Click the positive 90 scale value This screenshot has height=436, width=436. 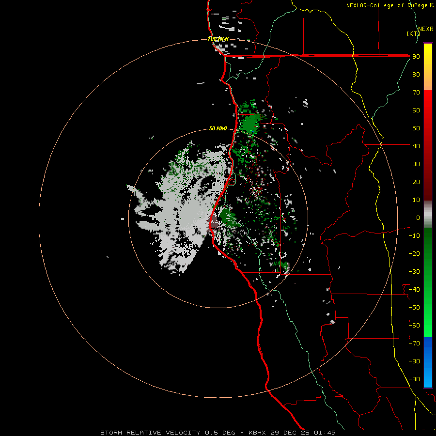pos(416,57)
